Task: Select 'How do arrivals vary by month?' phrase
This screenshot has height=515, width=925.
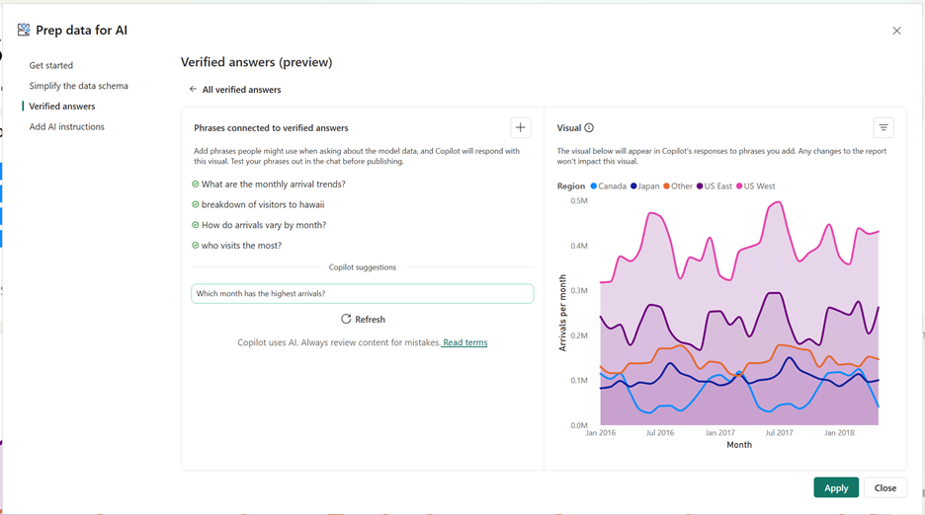Action: tap(263, 225)
